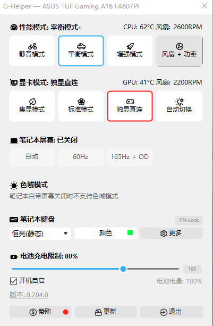
Task: Quit G-Helper via 退出 button
Action: (171, 312)
